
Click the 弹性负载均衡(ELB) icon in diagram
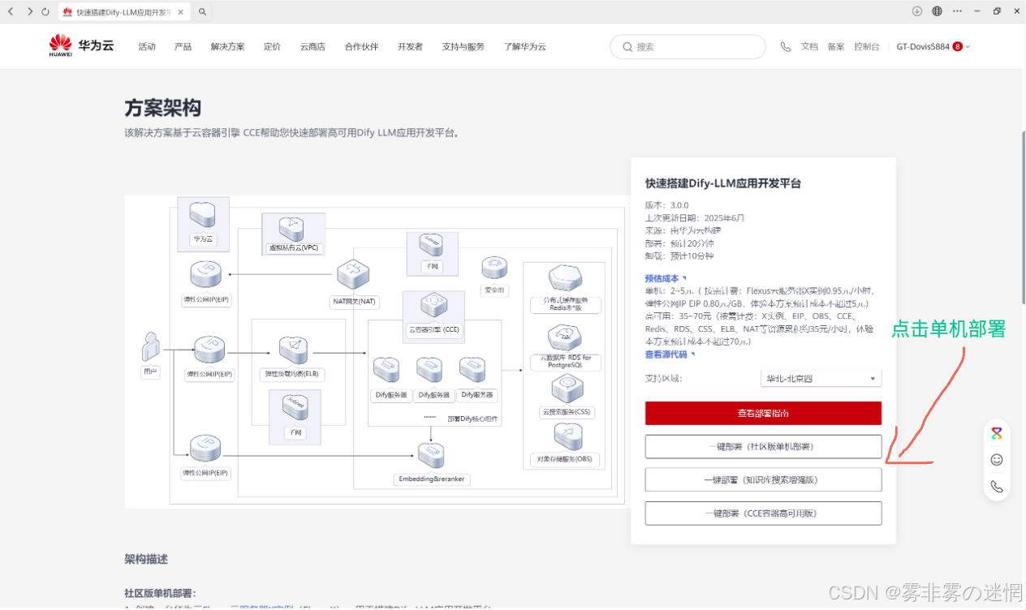(292, 350)
